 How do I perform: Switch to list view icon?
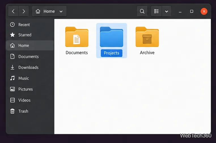(156, 11)
